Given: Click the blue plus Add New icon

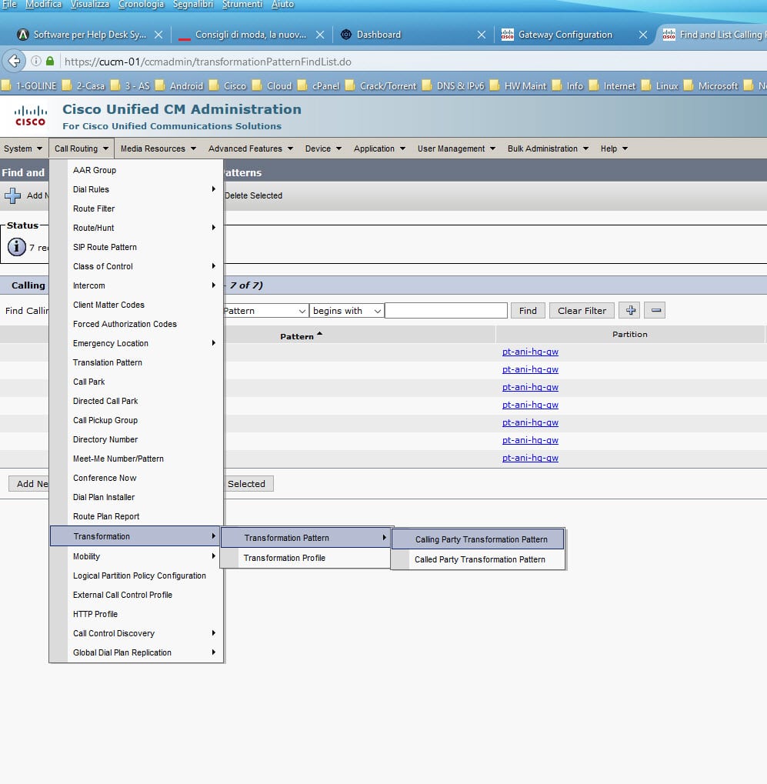Looking at the screenshot, I should point(12,195).
